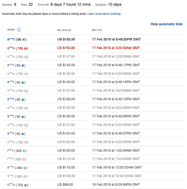Click the blue star in the US $152.50 row
This screenshot has width=187, height=189.
pos(24,39)
